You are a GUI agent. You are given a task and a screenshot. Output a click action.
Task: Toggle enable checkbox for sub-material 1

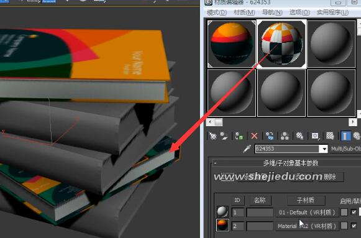tap(354, 212)
